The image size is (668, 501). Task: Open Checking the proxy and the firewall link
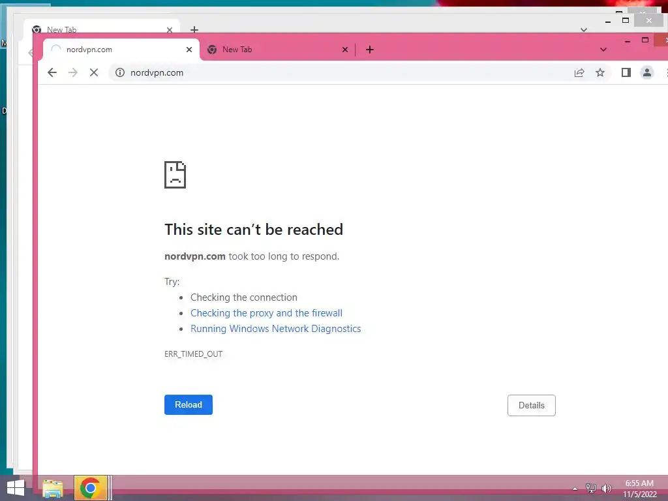tap(266, 313)
